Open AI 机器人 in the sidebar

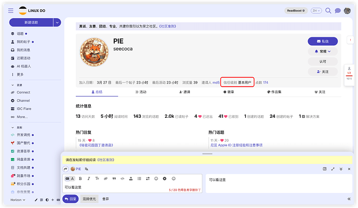coord(23,66)
